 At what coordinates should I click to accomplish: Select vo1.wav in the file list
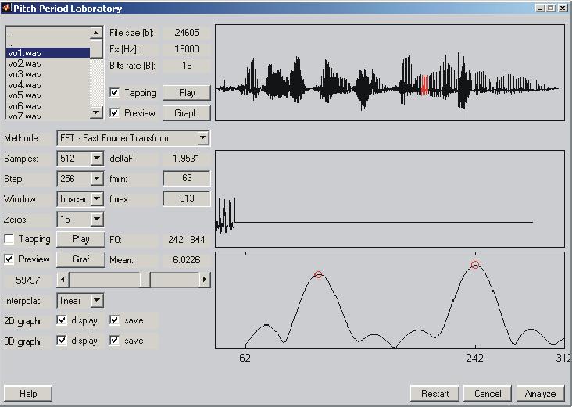click(x=48, y=53)
